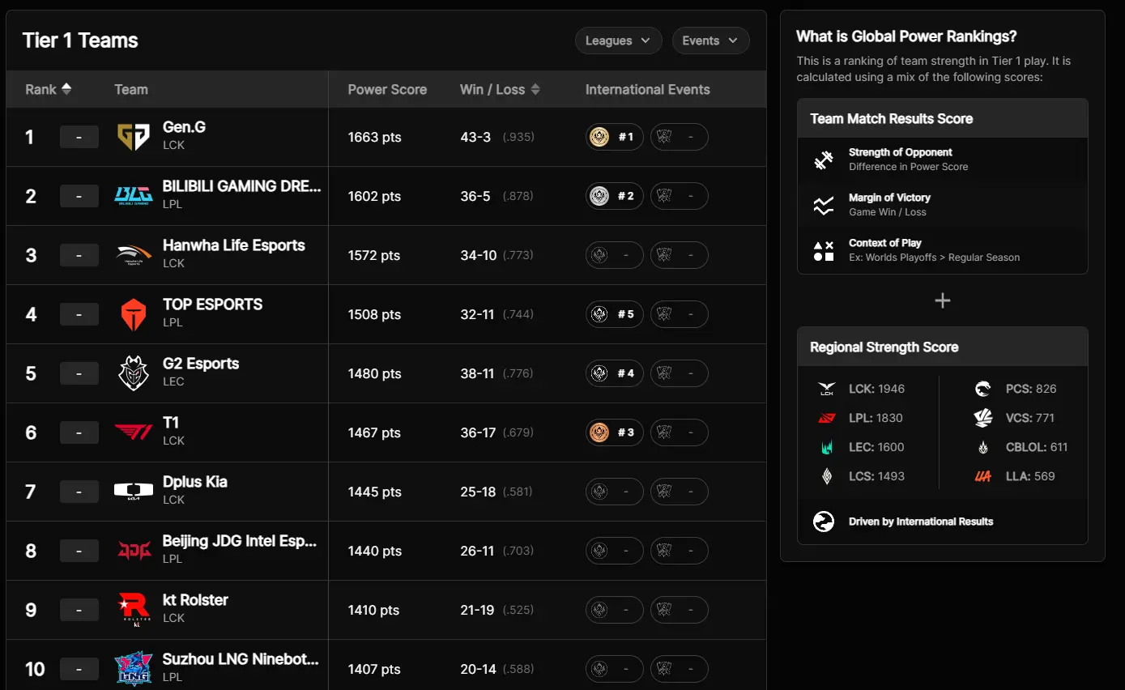Click kt Rolster's MSI event badge
The image size is (1125, 690).
tap(615, 610)
